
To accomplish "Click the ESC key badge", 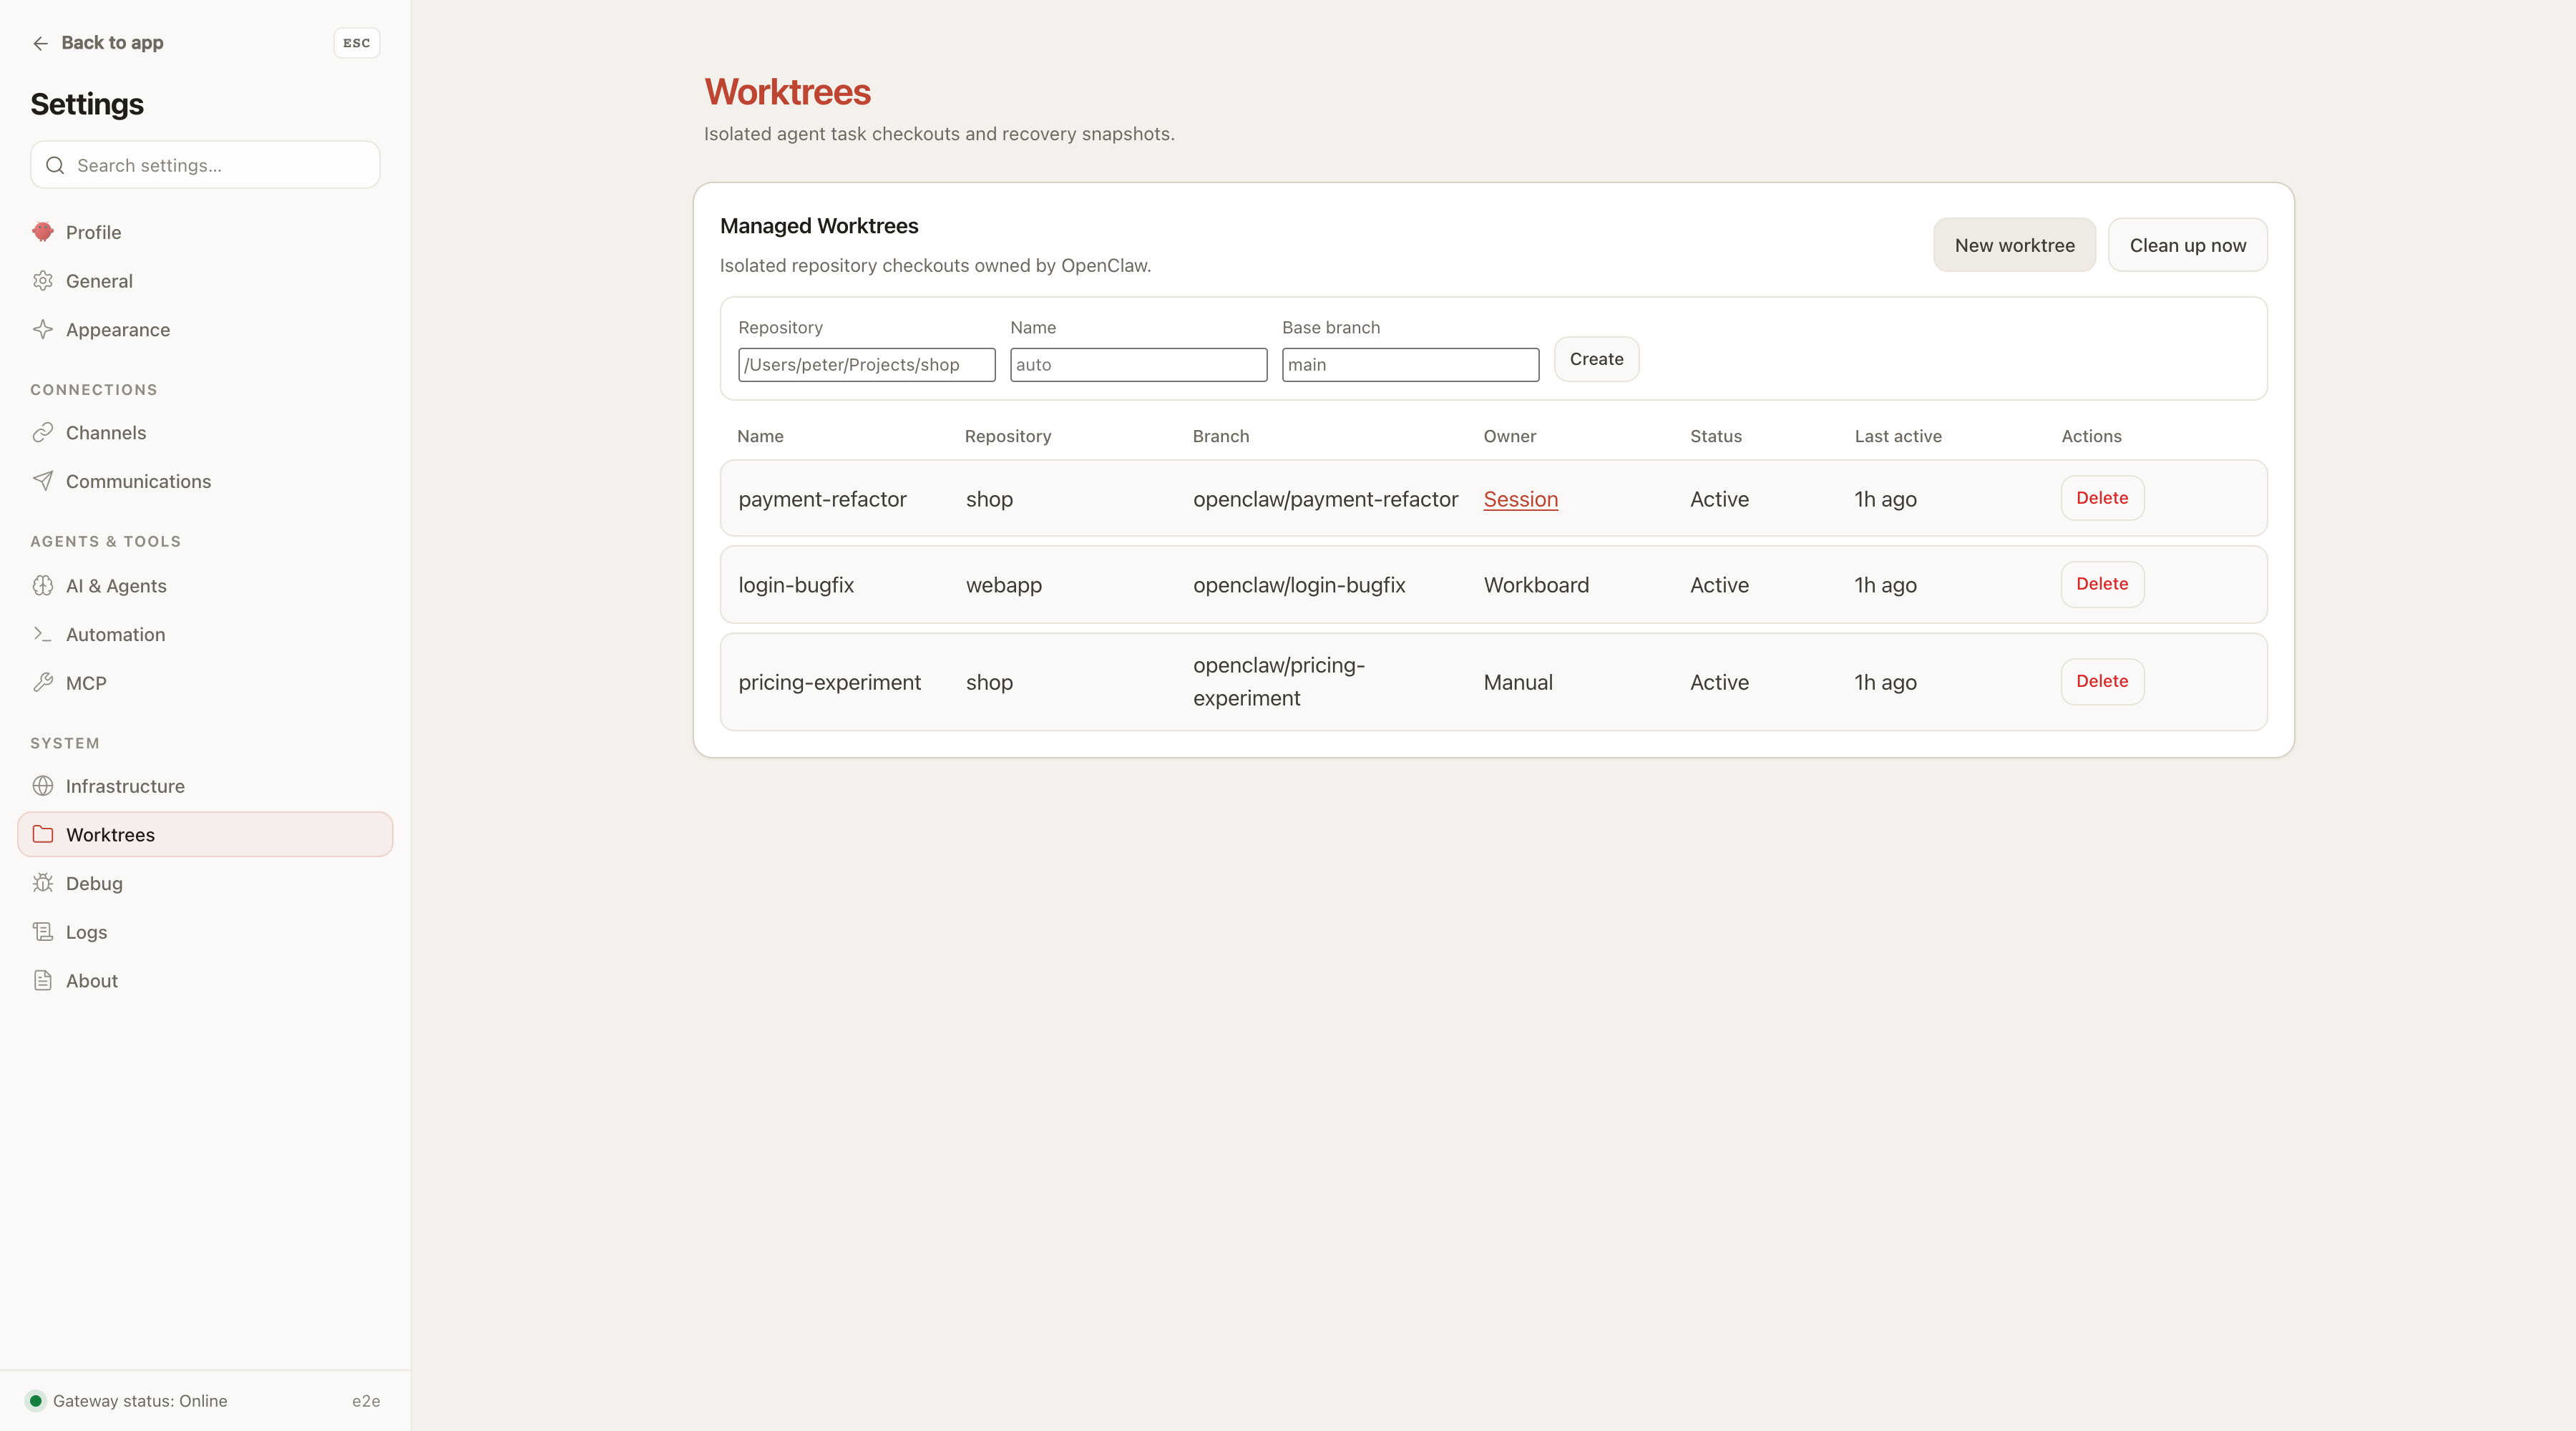I will (356, 43).
